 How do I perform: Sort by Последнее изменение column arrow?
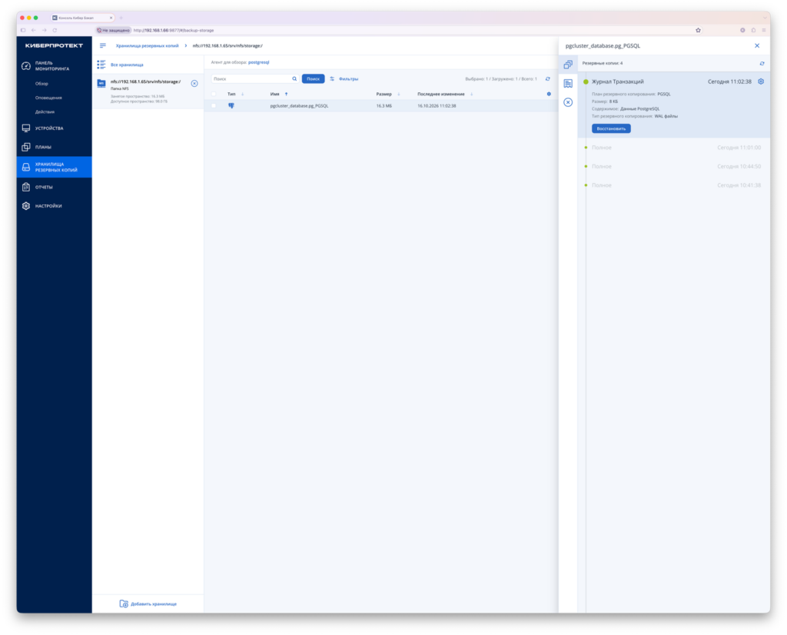click(x=472, y=94)
